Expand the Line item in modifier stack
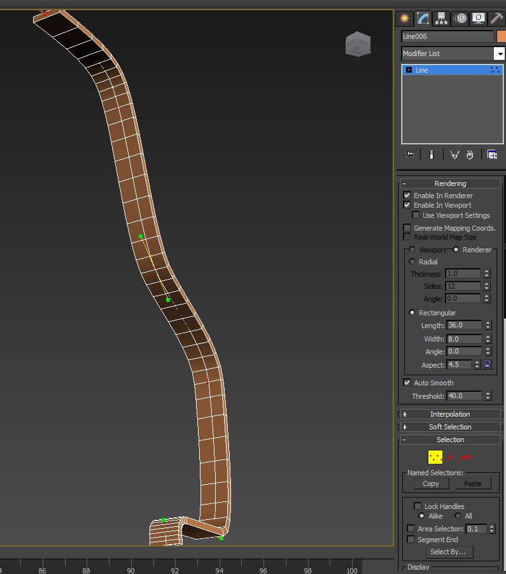The height and width of the screenshot is (574, 506). tap(409, 70)
